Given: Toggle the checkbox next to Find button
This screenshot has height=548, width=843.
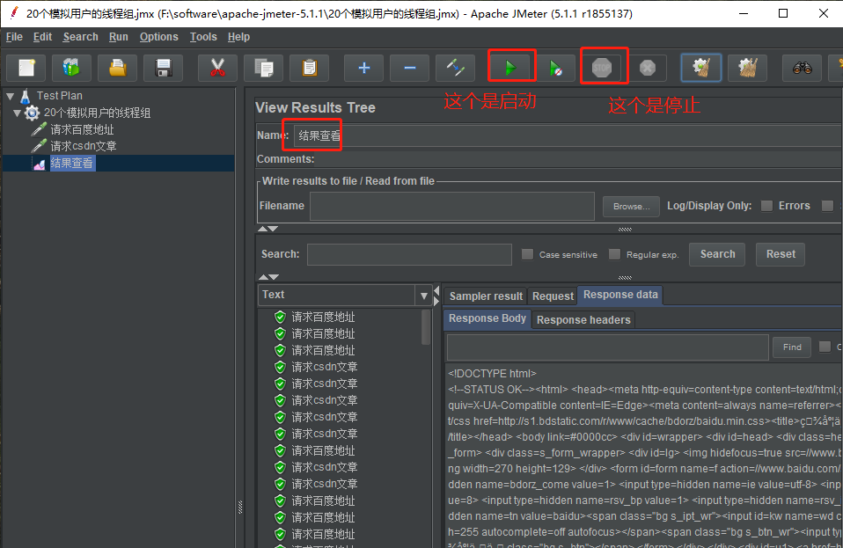Looking at the screenshot, I should tap(825, 347).
